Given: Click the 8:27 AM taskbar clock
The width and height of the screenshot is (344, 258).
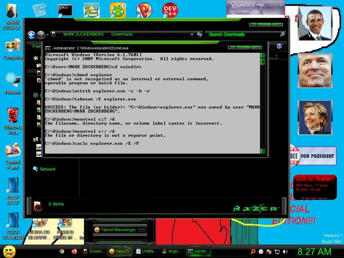Looking at the screenshot, I should pos(314,252).
